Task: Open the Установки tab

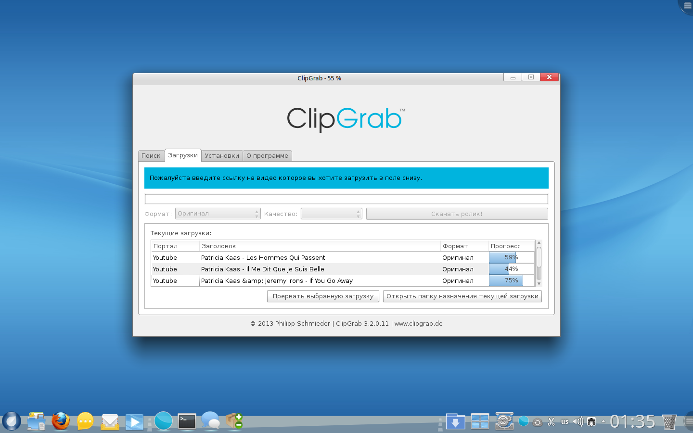Action: click(222, 156)
